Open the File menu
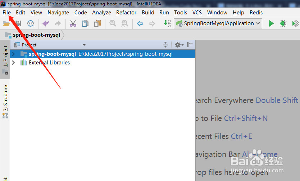 point(6,13)
